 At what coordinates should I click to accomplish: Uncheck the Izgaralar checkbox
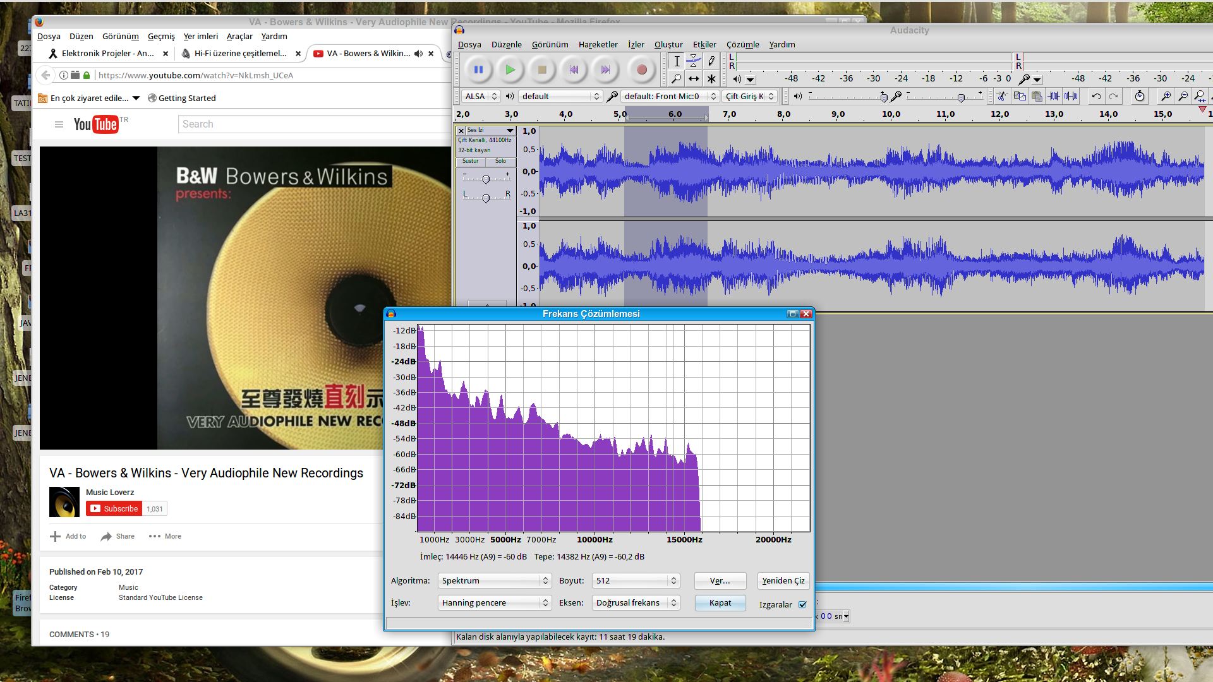(802, 604)
